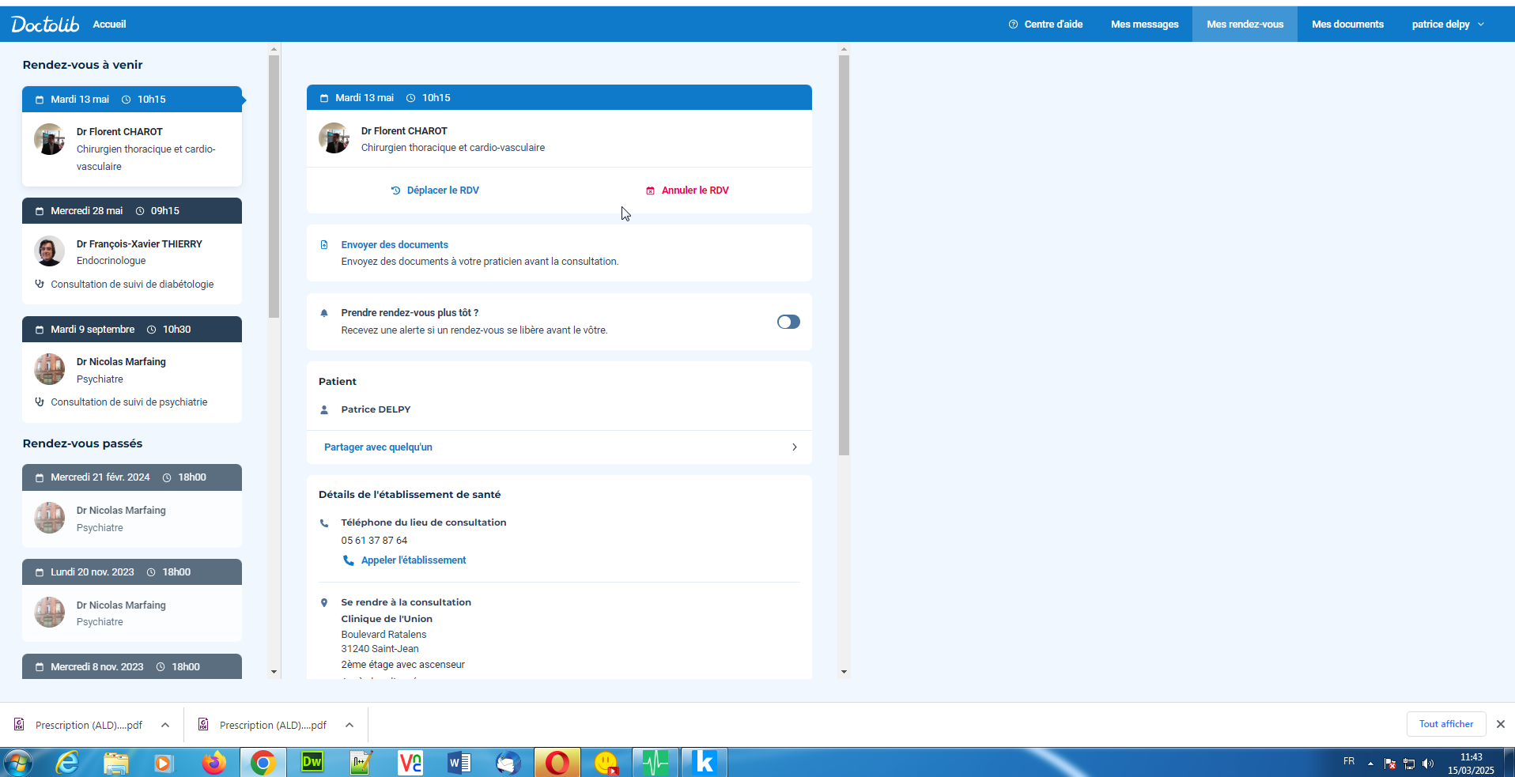Click Déplacer le RDV

(435, 190)
